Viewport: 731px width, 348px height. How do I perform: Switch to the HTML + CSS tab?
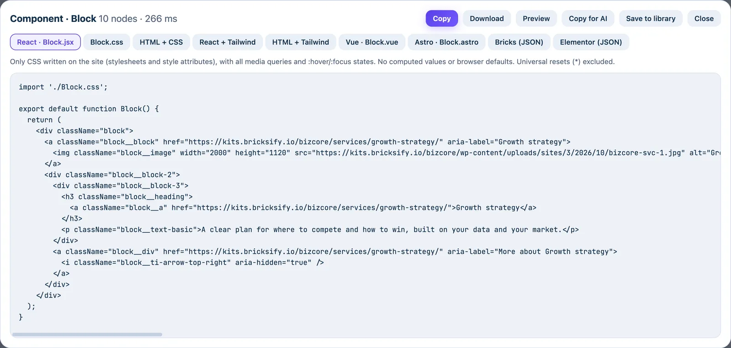(161, 42)
